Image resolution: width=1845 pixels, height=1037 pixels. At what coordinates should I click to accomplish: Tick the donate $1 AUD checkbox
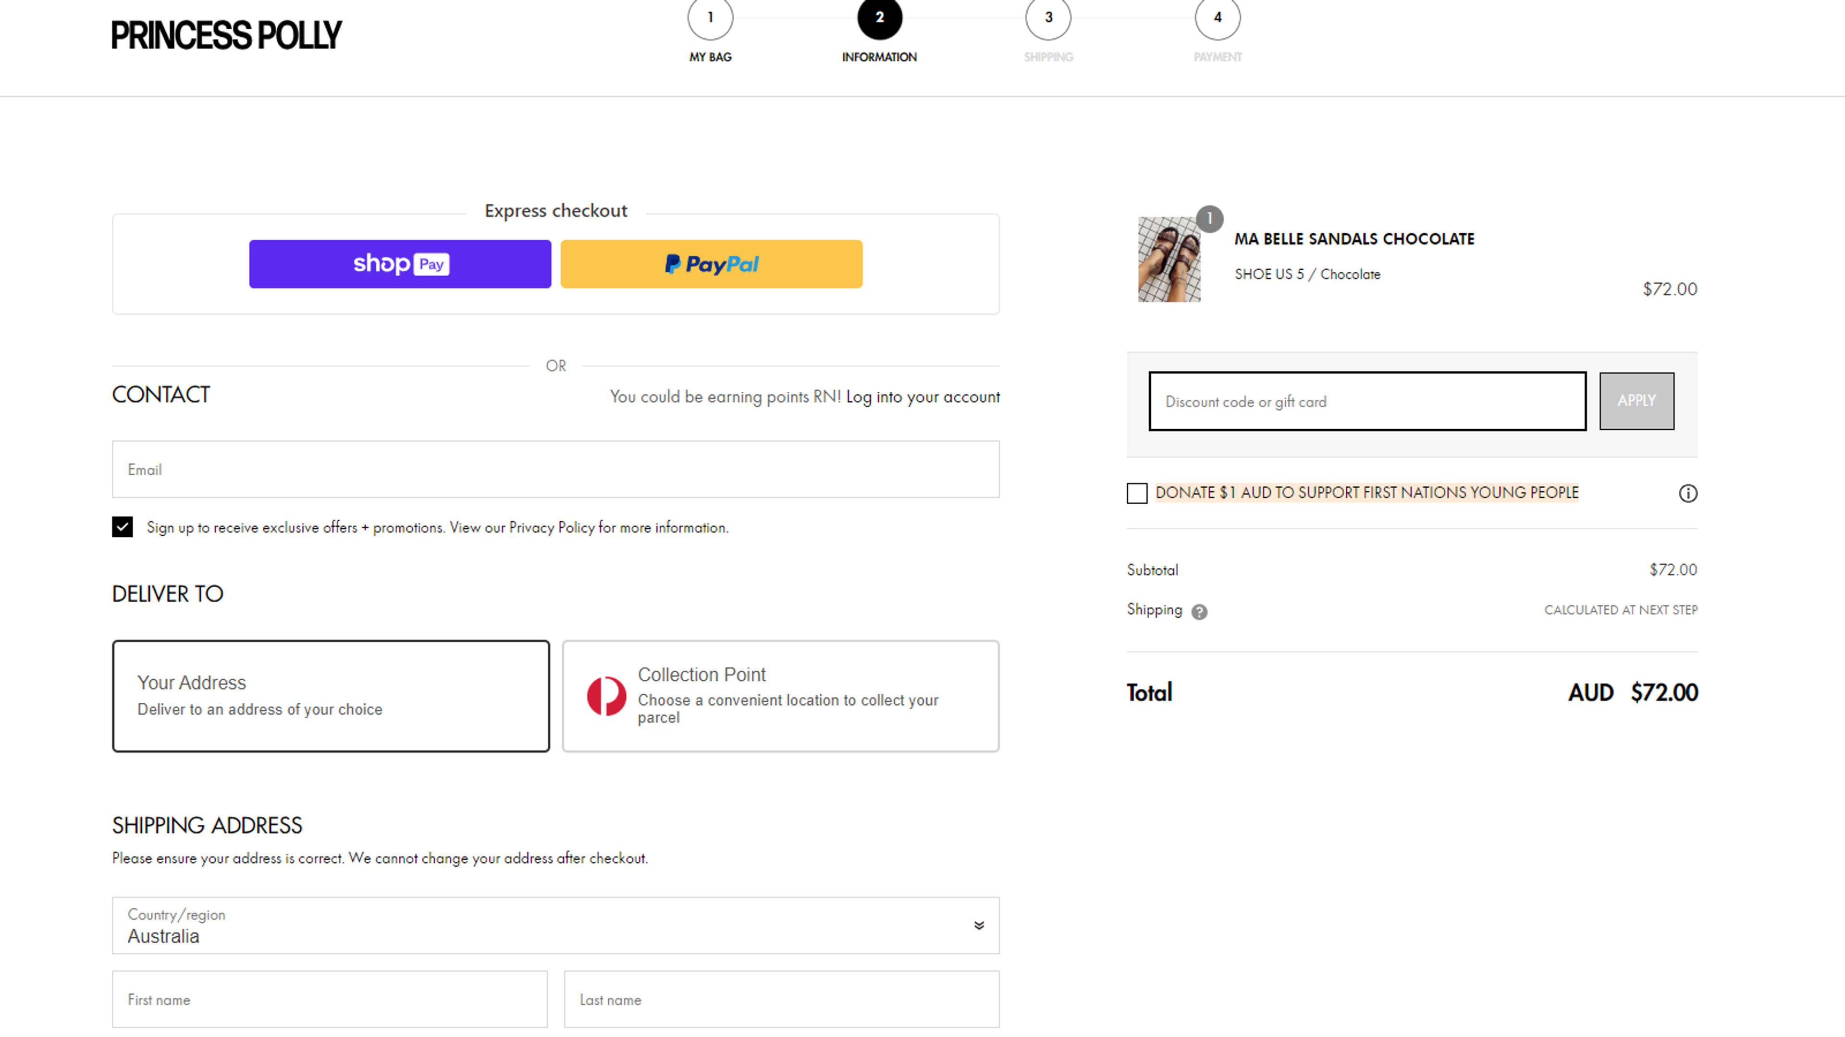click(1137, 493)
